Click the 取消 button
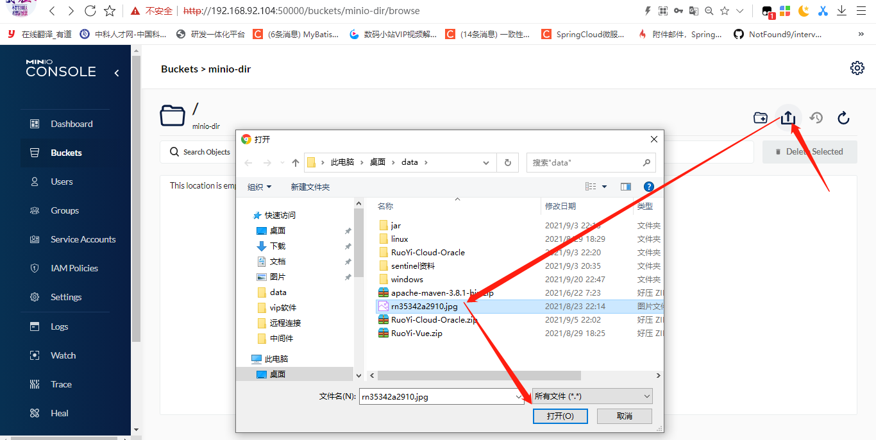 coord(624,416)
